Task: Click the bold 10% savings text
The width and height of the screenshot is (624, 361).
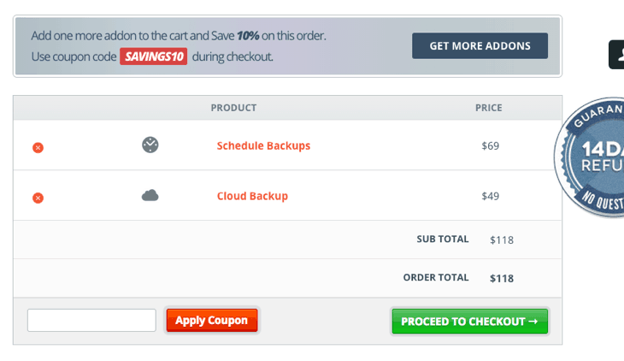Action: (249, 36)
